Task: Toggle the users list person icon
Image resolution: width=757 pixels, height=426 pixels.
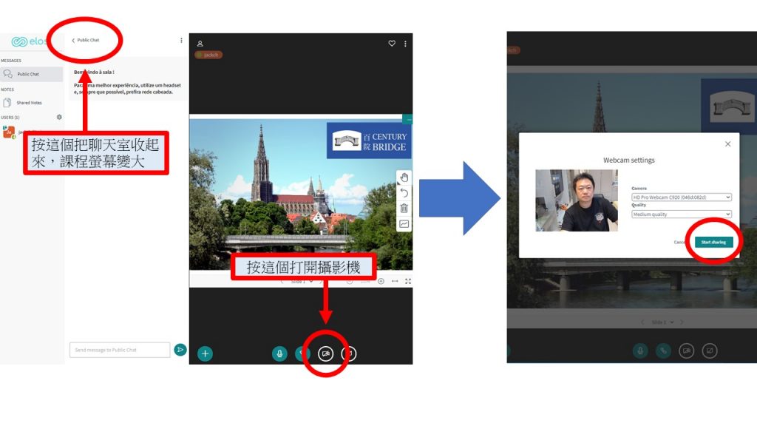Action: point(200,44)
